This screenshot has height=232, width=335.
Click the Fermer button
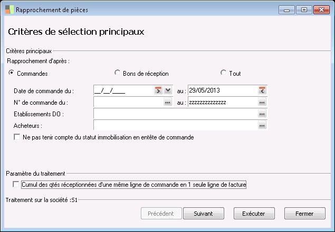[304, 214]
